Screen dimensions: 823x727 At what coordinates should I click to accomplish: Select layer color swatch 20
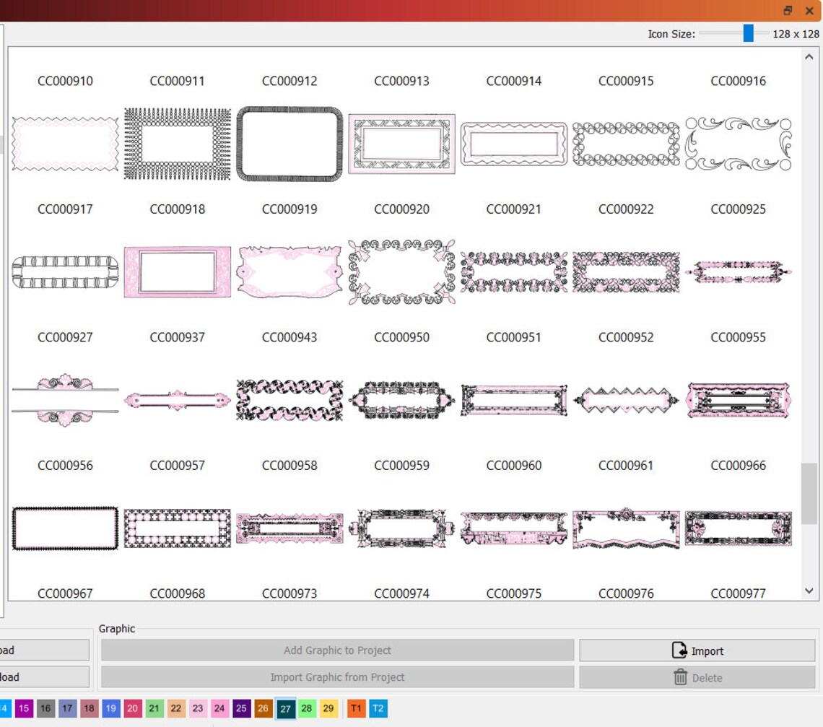click(133, 708)
